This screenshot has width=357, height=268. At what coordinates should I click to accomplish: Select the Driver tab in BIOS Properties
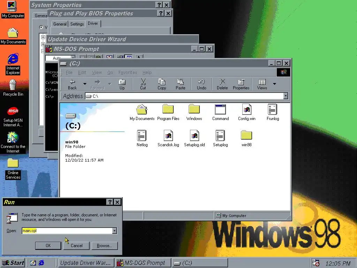click(93, 23)
